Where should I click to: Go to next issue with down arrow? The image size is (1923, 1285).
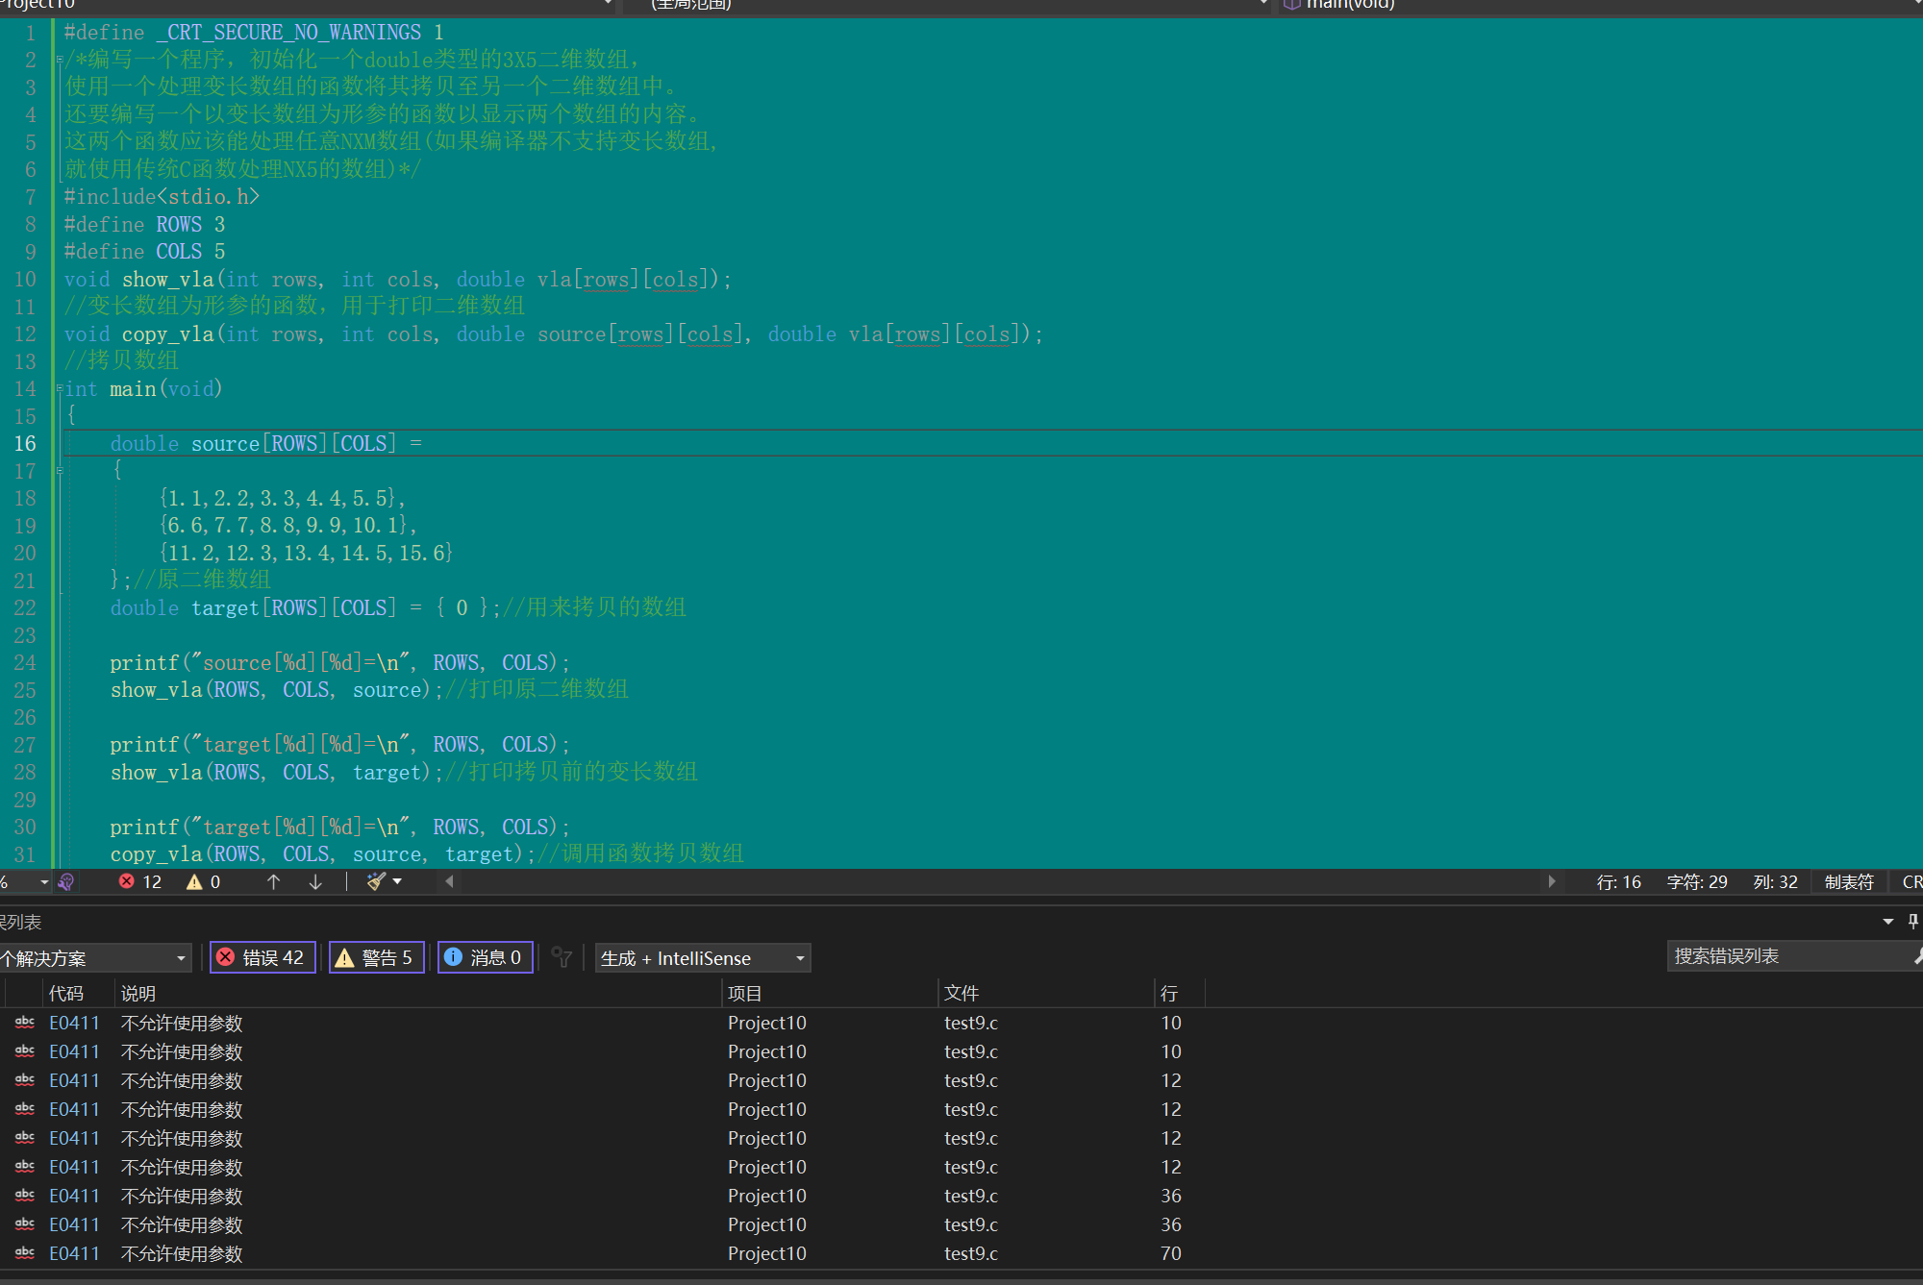315,881
